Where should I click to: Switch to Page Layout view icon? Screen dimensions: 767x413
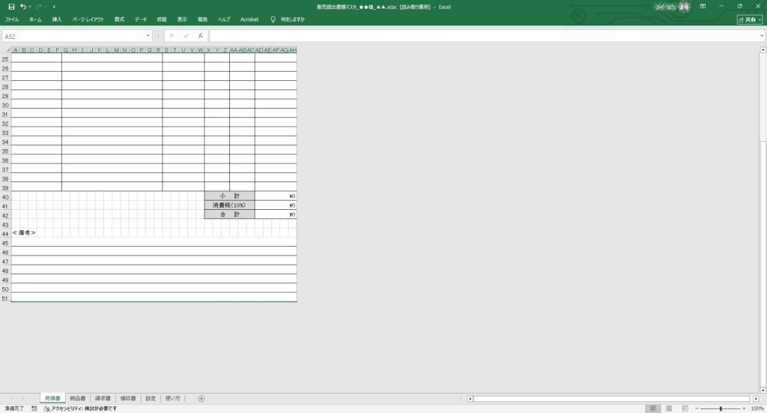click(x=669, y=408)
